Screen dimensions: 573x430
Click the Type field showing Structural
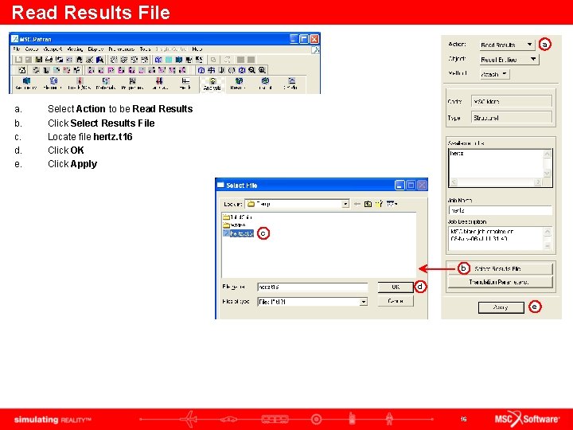click(512, 118)
